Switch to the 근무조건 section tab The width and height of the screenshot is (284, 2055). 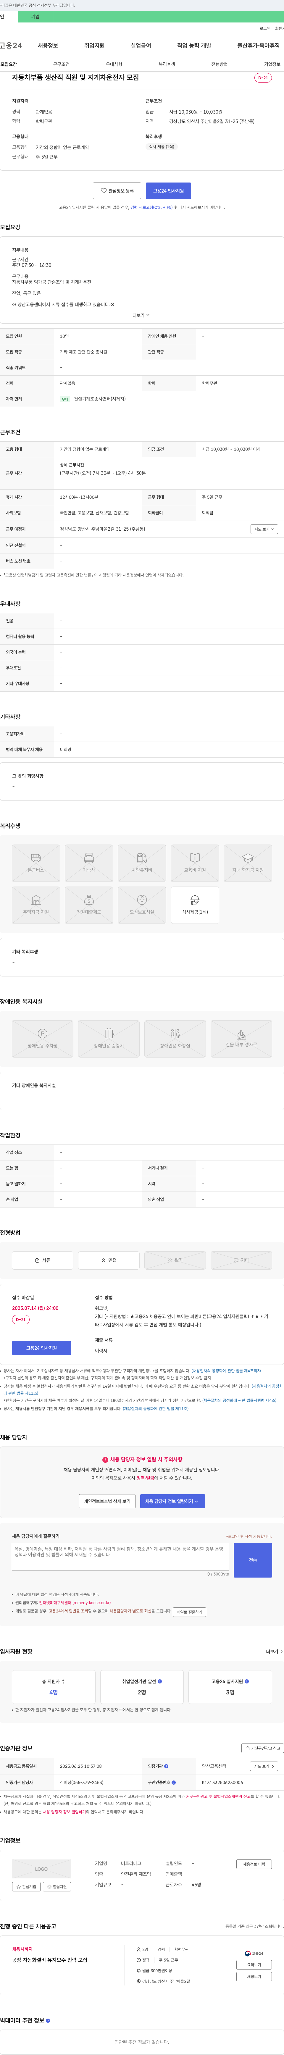(x=62, y=64)
